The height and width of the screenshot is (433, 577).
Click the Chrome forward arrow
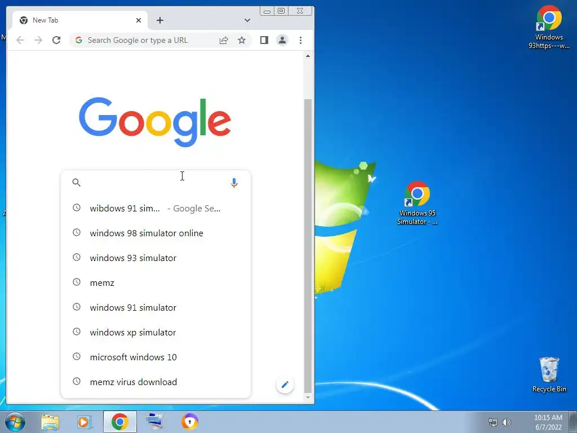click(38, 40)
